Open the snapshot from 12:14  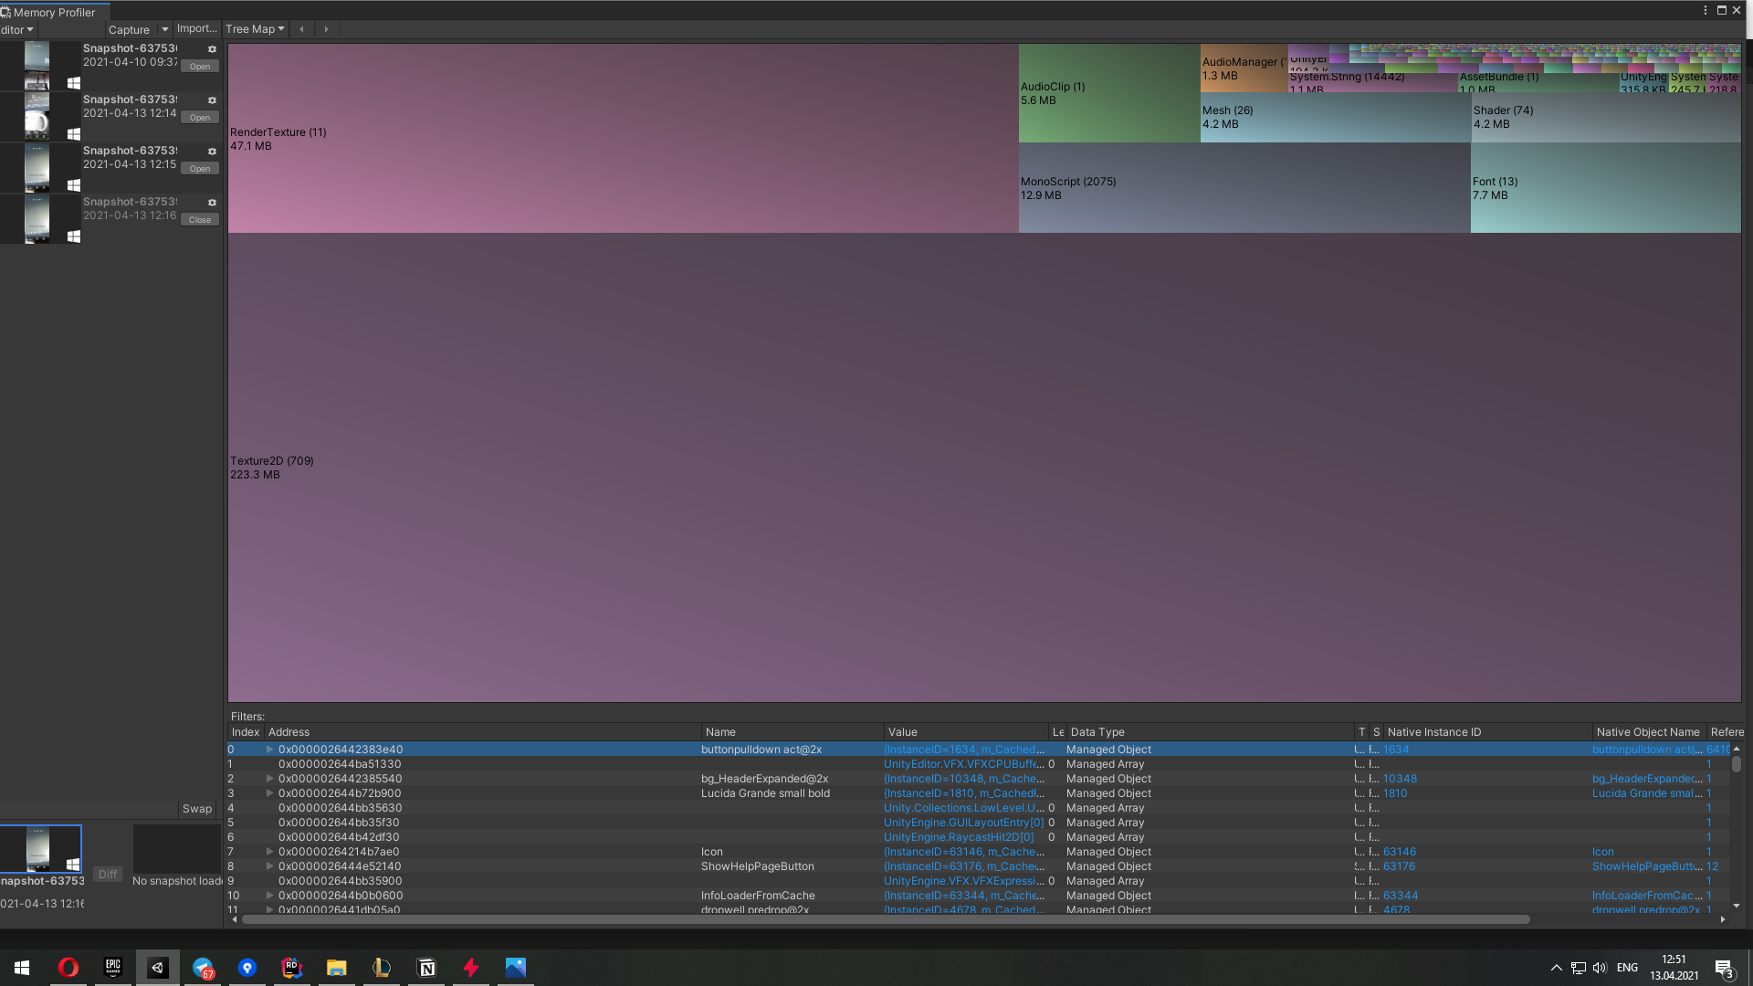click(200, 118)
